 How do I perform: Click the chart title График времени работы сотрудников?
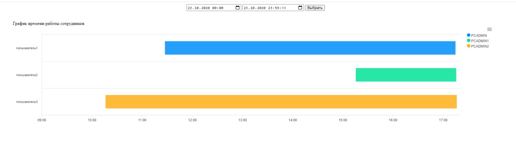click(49, 24)
